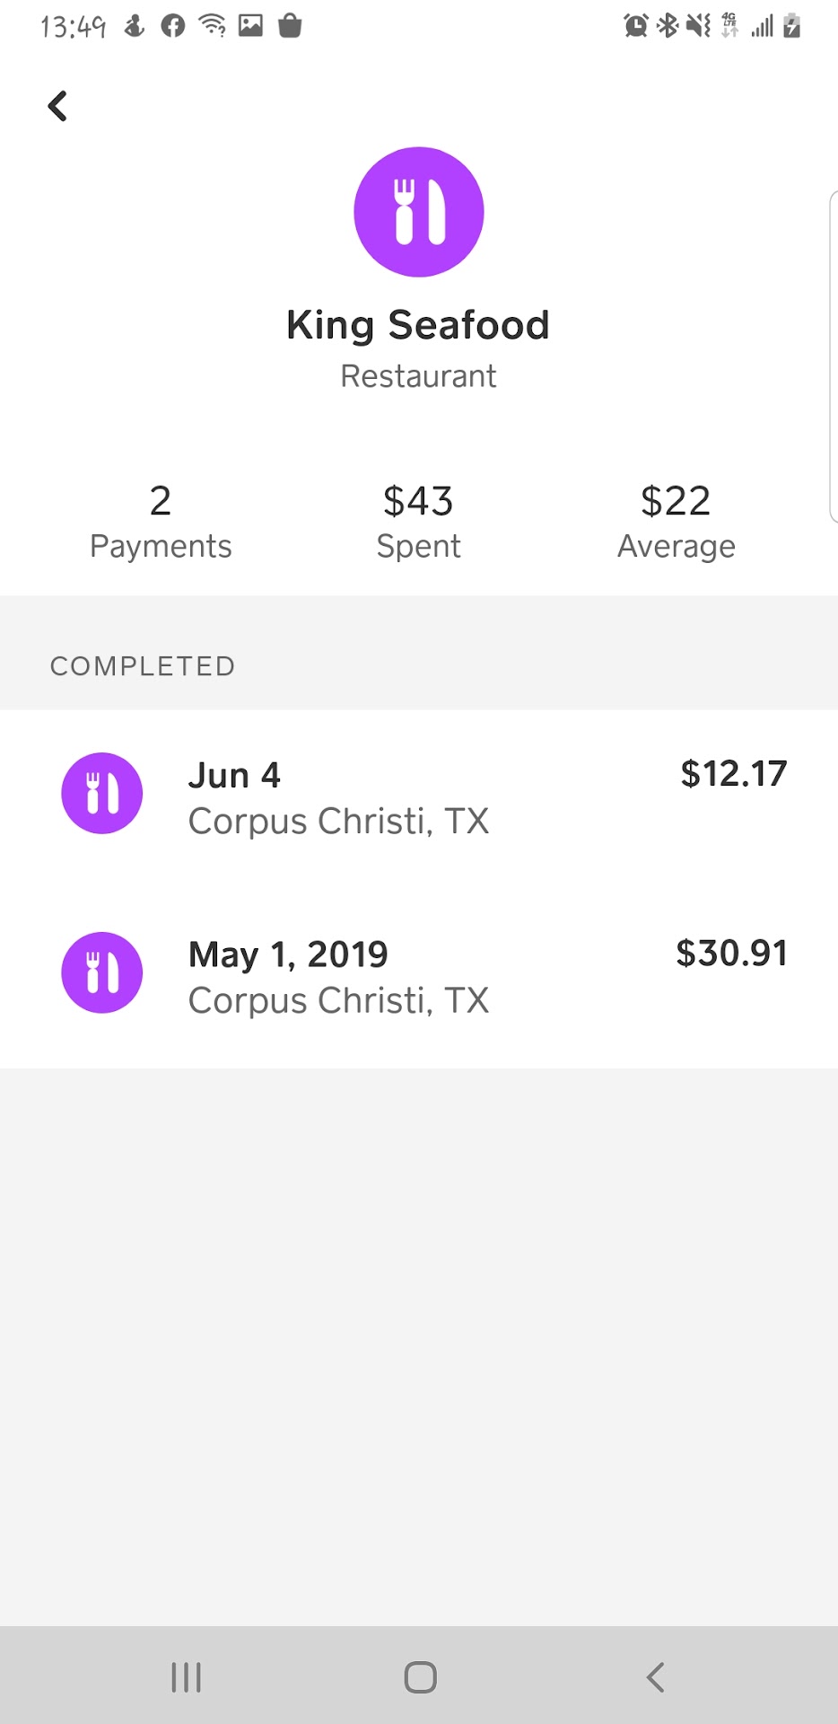Viewport: 838px width, 1724px height.
Task: Tap the back arrow at top left
Action: [58, 106]
